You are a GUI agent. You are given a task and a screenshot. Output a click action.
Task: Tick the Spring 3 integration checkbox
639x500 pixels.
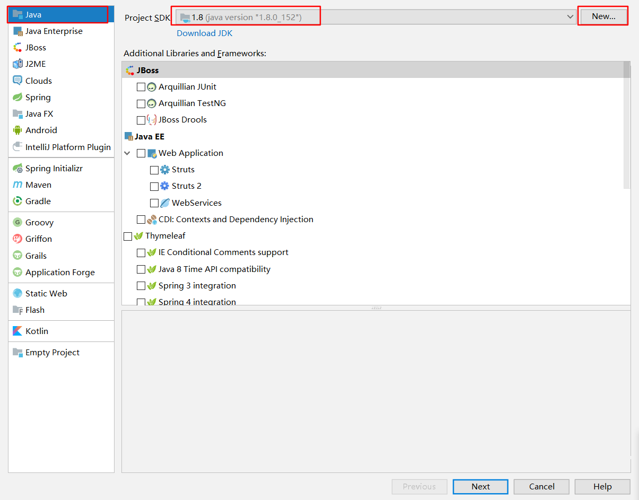pos(141,286)
